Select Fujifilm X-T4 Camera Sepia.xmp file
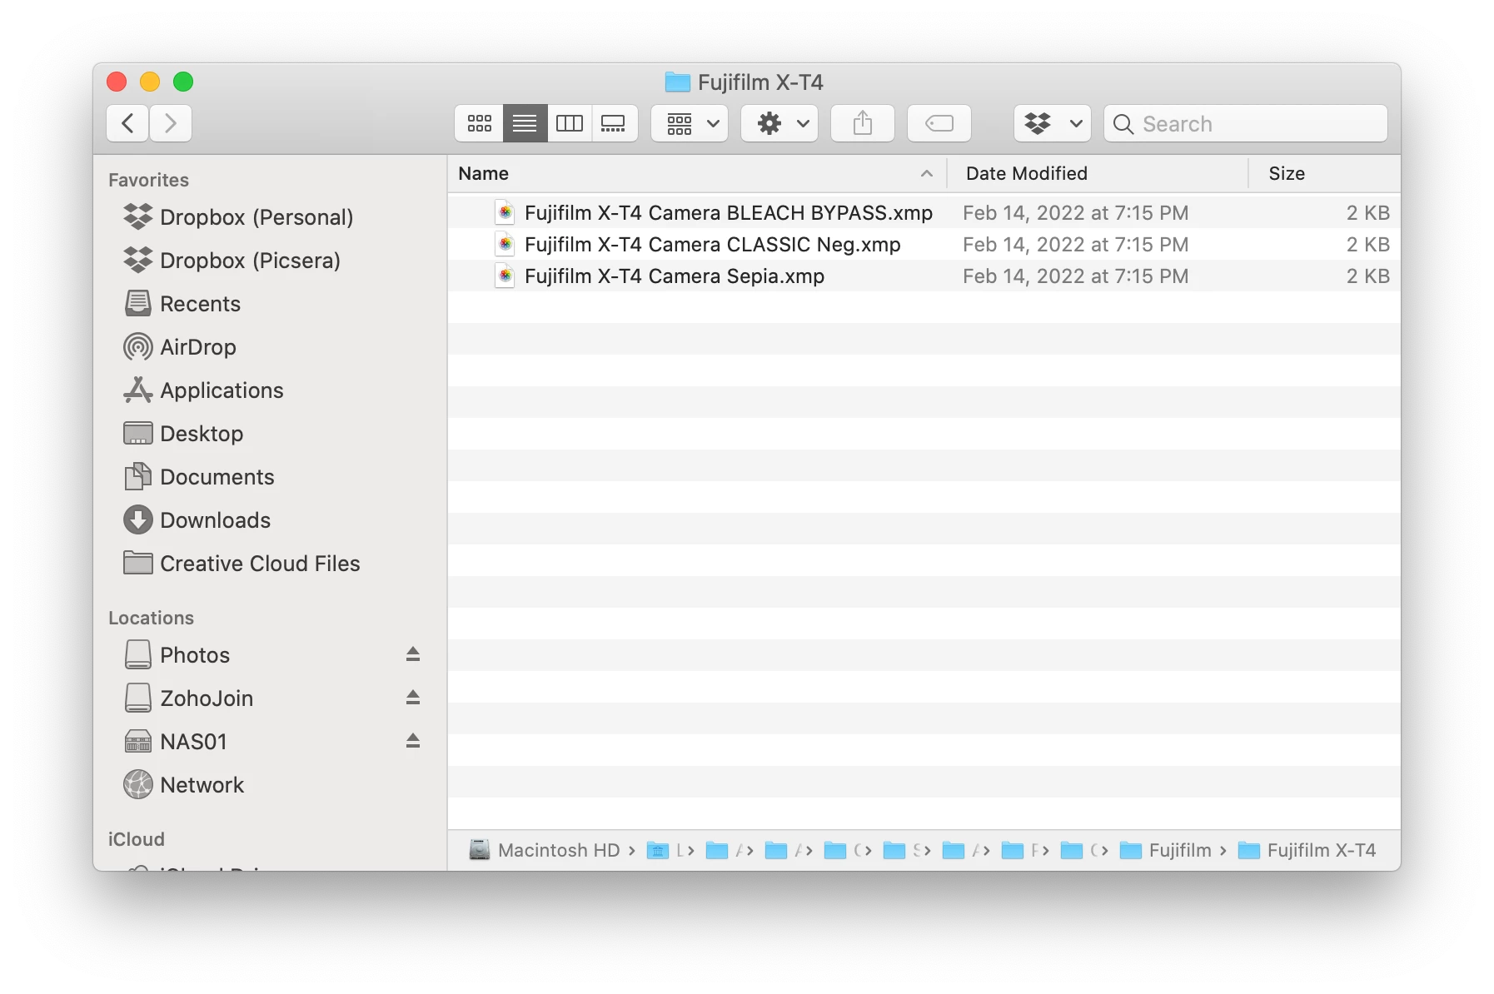 click(924, 276)
